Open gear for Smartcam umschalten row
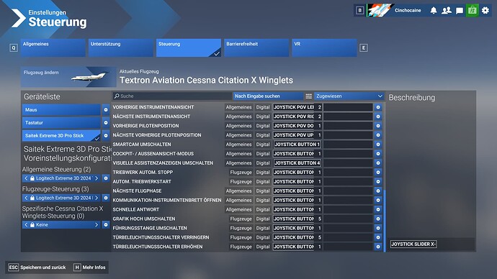The width and height of the screenshot is (497, 279). tap(378, 145)
